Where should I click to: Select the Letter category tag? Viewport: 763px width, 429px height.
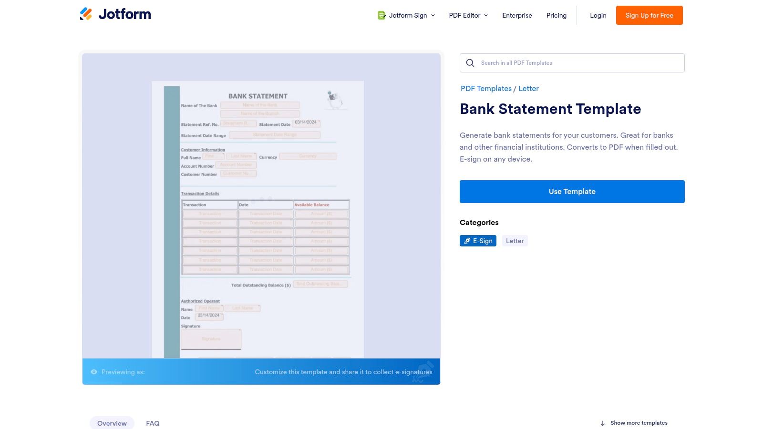[x=515, y=241]
